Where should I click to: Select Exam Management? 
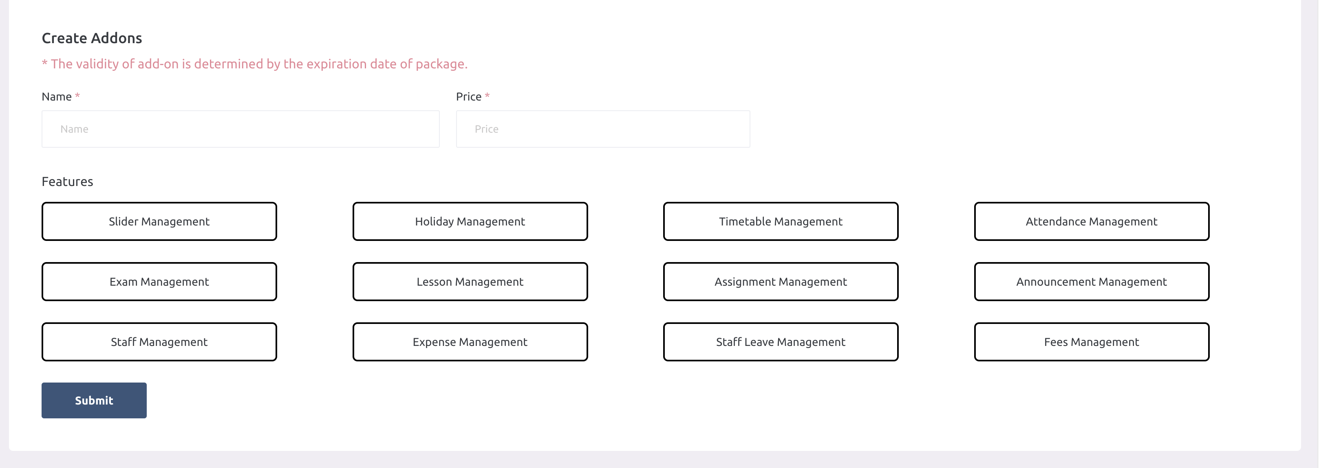159,281
